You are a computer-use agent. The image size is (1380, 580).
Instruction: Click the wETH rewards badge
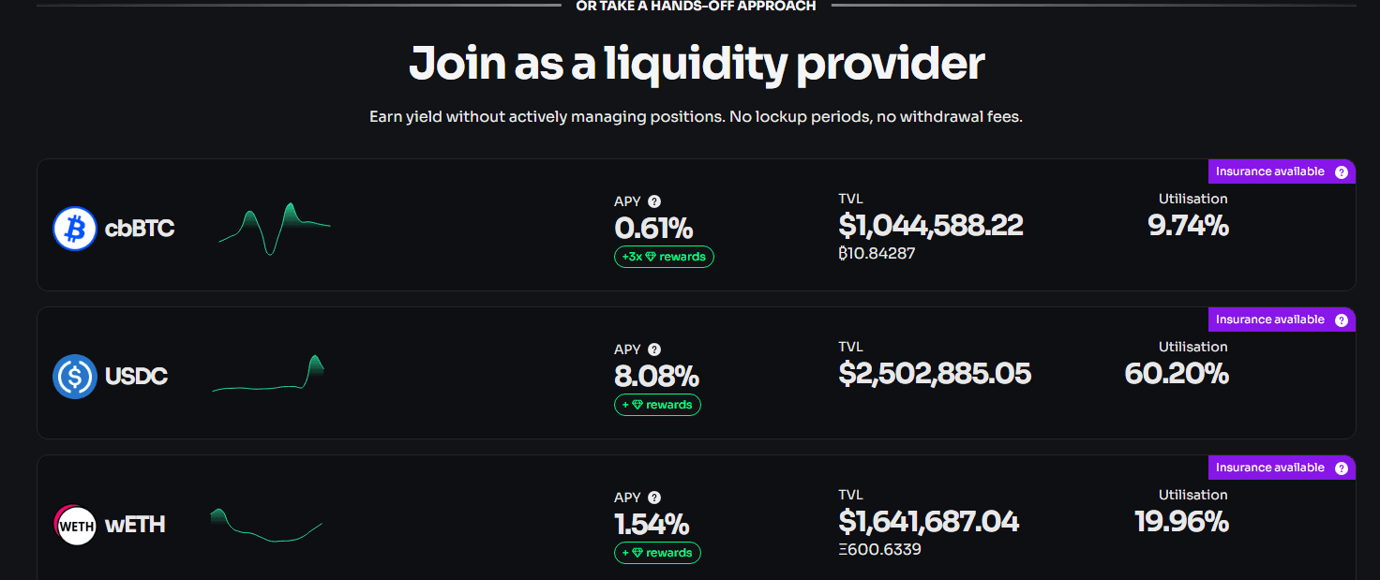coord(657,553)
